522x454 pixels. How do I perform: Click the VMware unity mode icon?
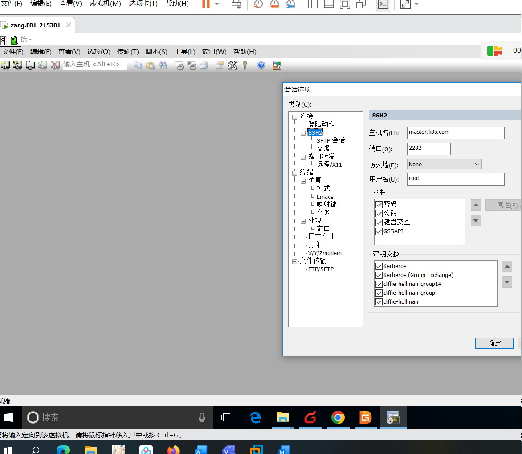click(x=361, y=4)
